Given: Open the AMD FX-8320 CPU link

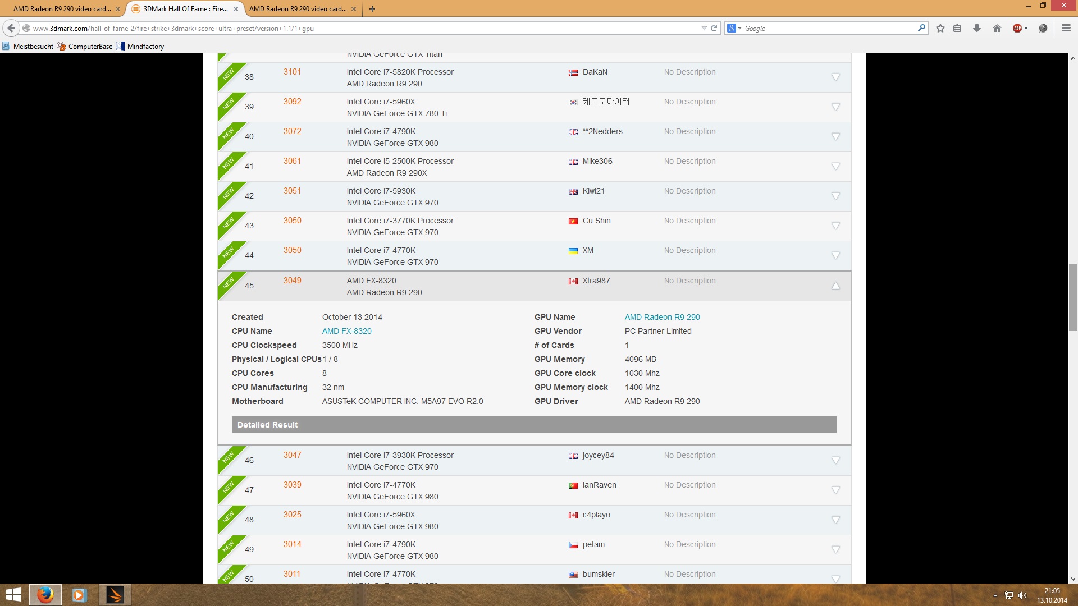Looking at the screenshot, I should point(346,331).
